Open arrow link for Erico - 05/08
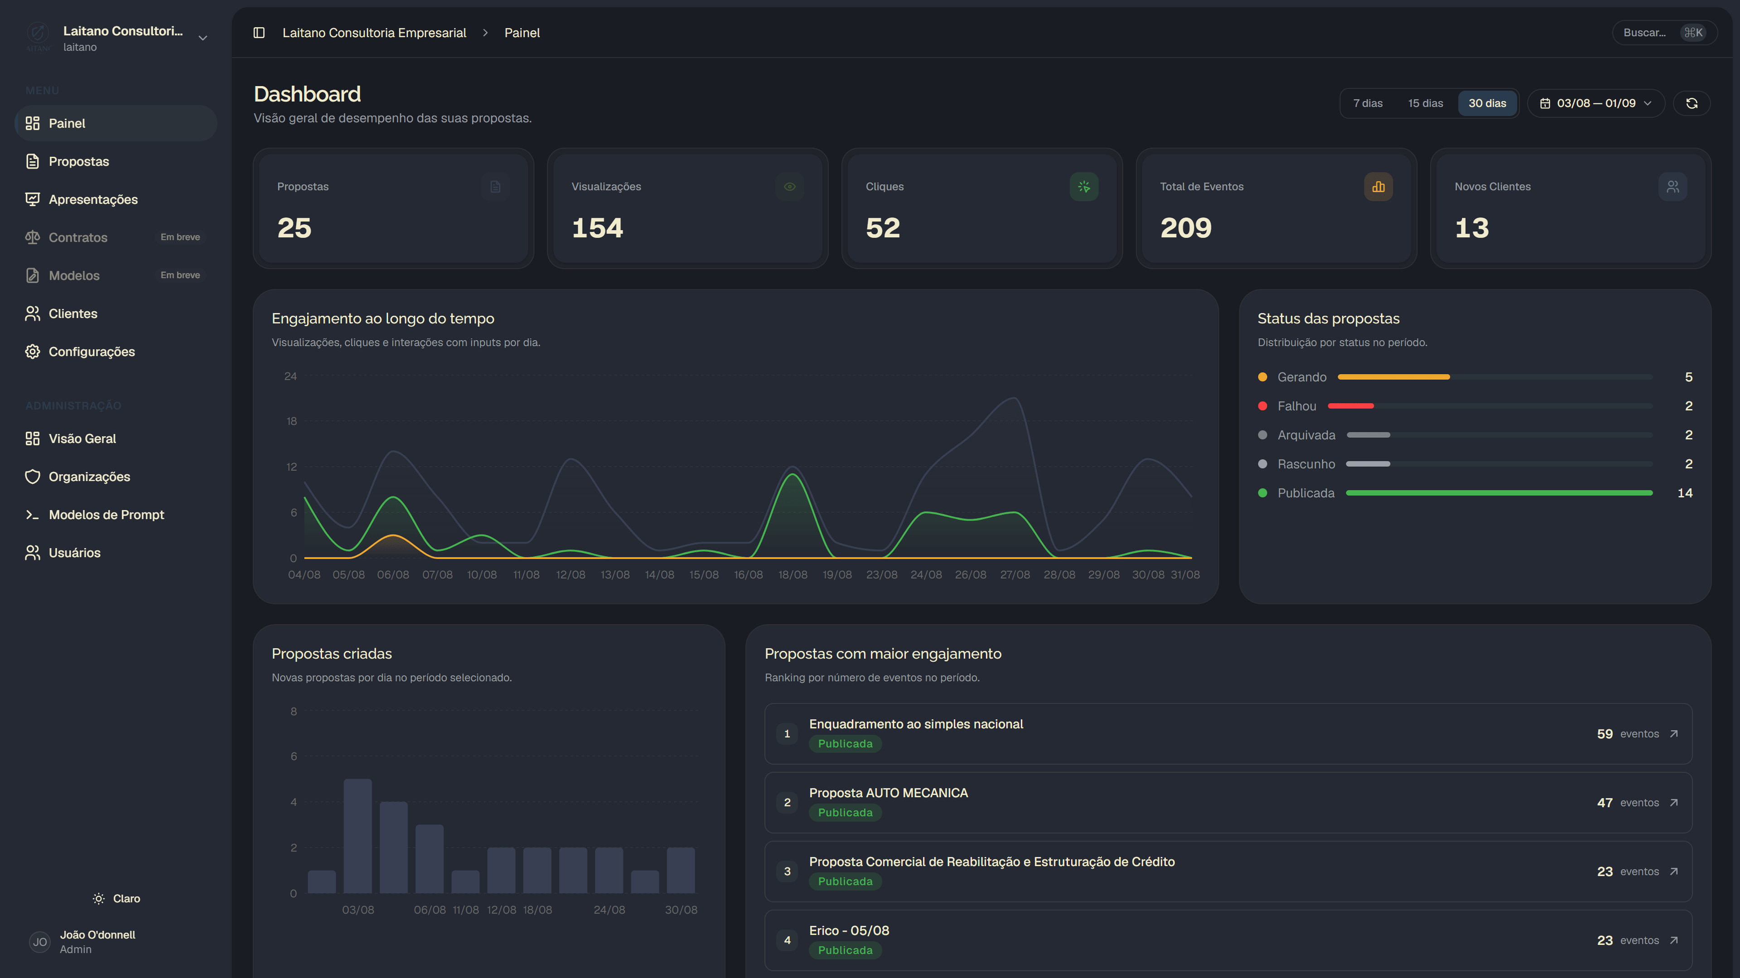 (1674, 940)
